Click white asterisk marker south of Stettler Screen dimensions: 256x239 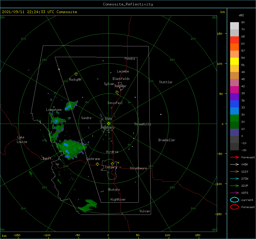pos(135,97)
